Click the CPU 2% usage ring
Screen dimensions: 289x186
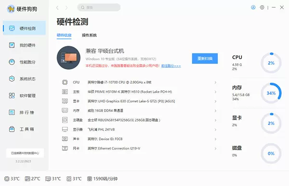[x=271, y=63]
